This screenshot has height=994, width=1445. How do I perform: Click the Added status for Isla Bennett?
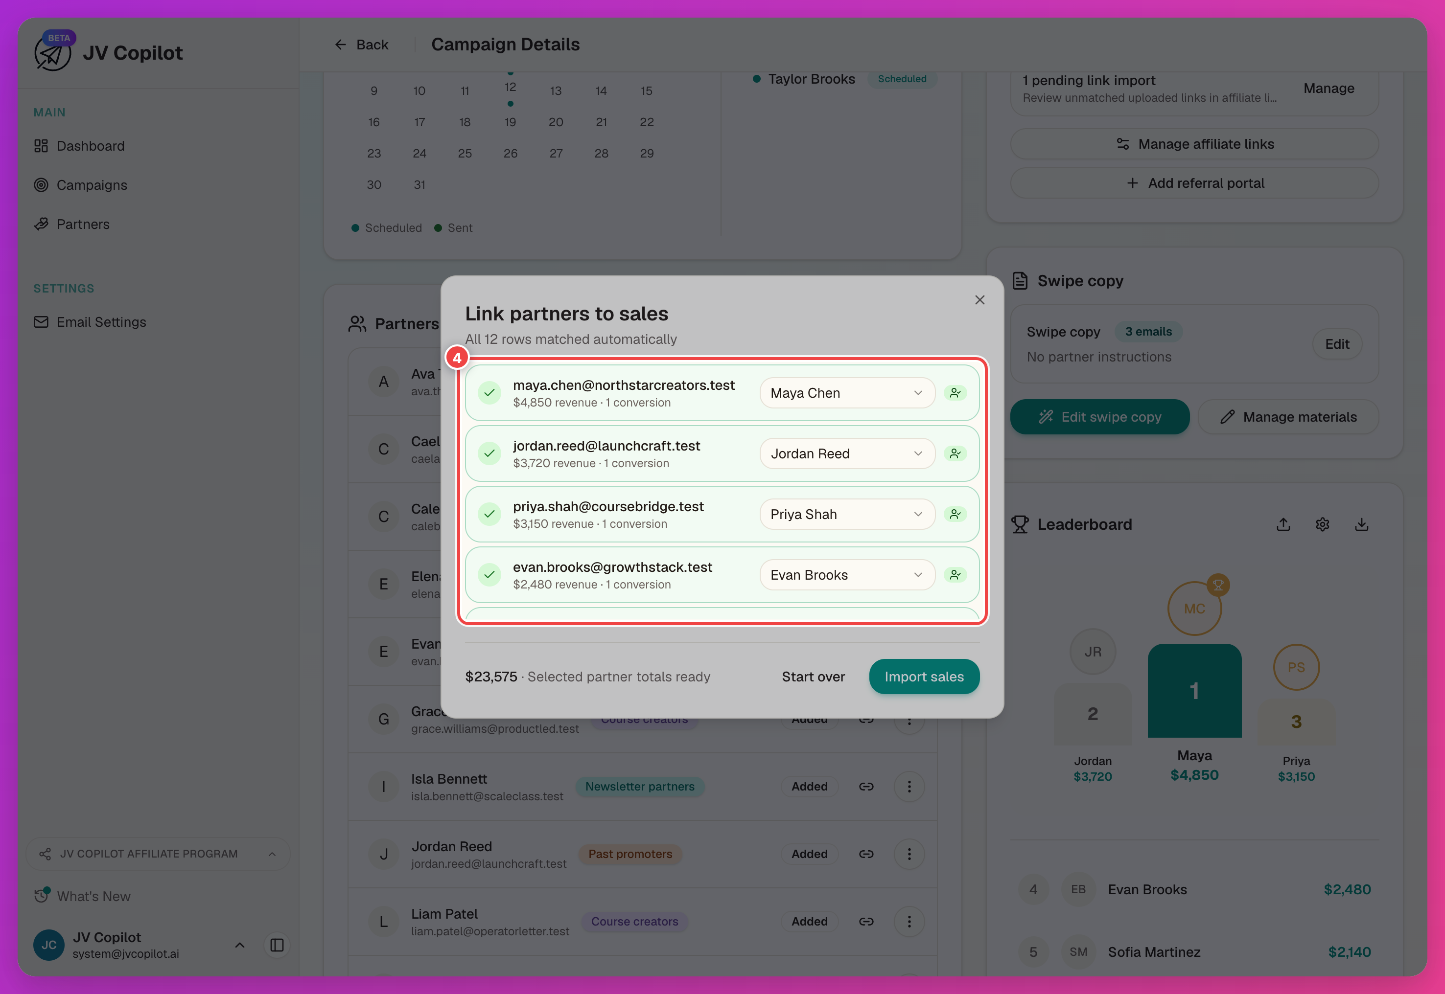point(809,787)
